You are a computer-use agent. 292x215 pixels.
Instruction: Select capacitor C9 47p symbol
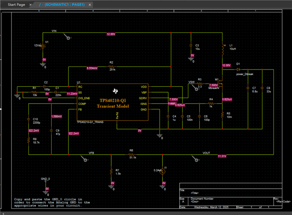coord(51,131)
